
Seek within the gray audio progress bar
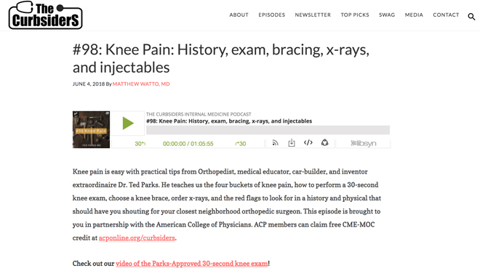pos(268,130)
